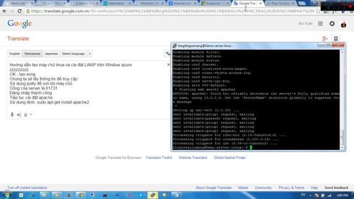
Task: Open File Explorer from the taskbar
Action: (x=44, y=195)
